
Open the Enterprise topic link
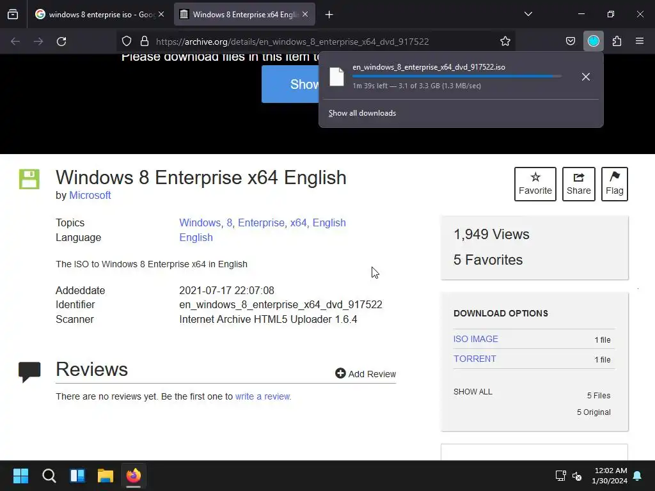[x=261, y=223]
